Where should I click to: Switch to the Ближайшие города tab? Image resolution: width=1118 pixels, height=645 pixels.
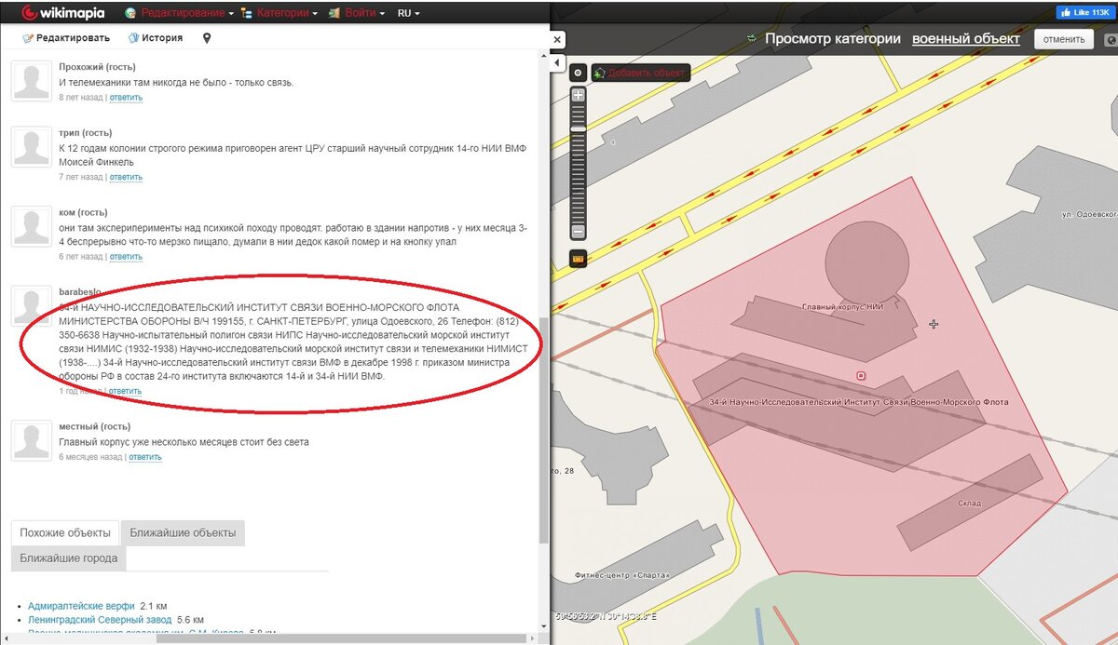pos(69,558)
